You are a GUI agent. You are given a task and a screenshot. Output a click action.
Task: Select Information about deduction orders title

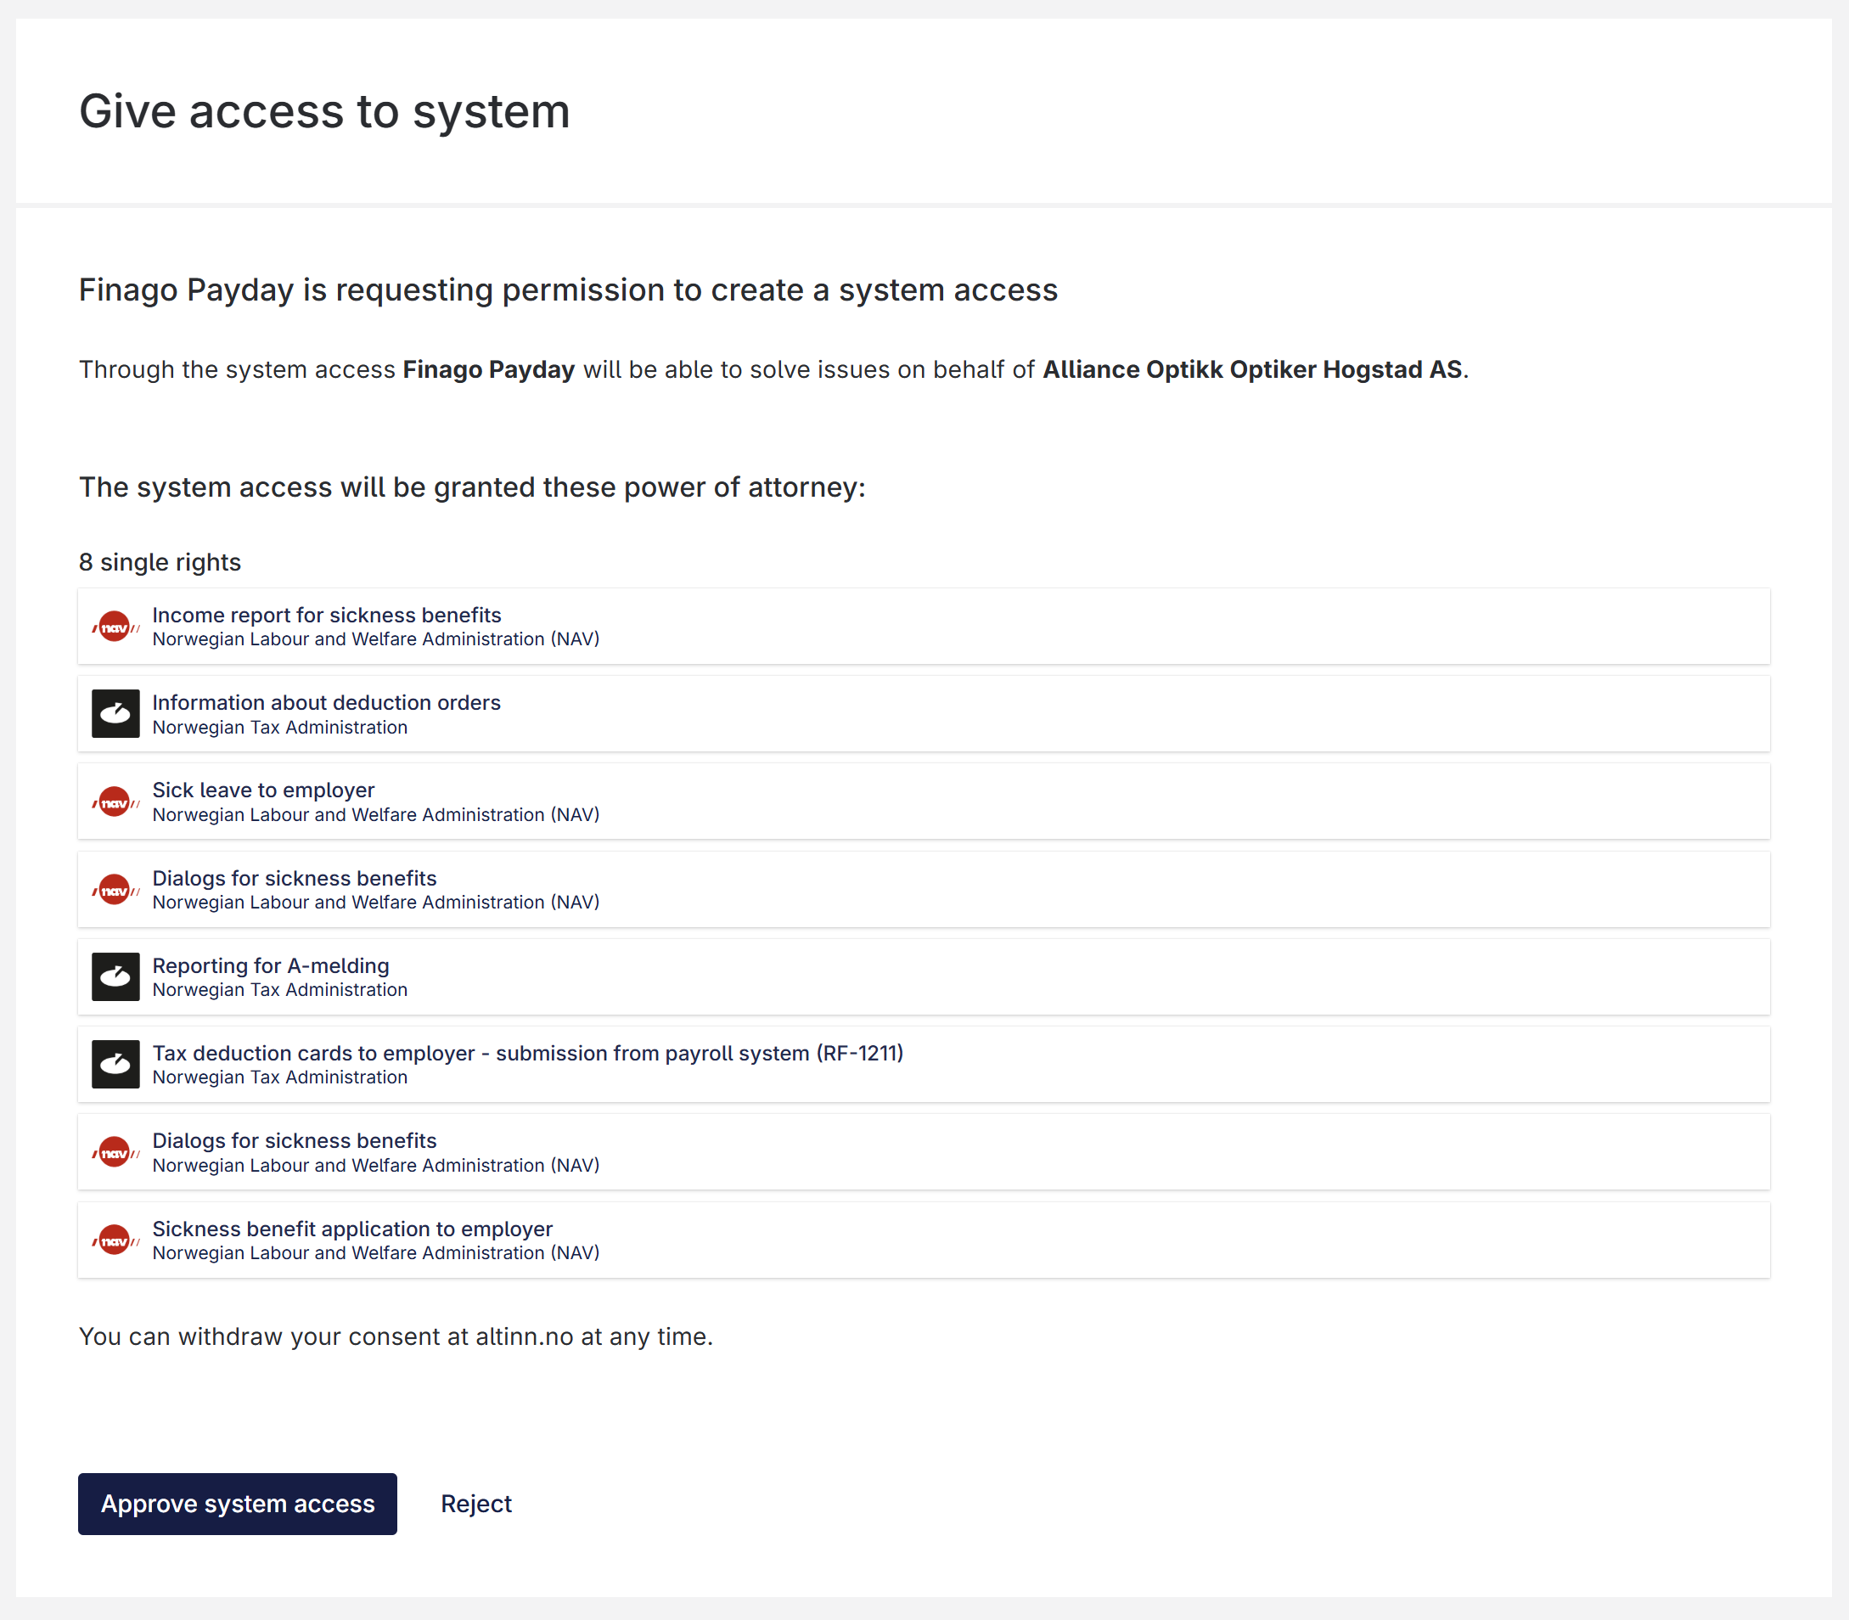tap(326, 702)
